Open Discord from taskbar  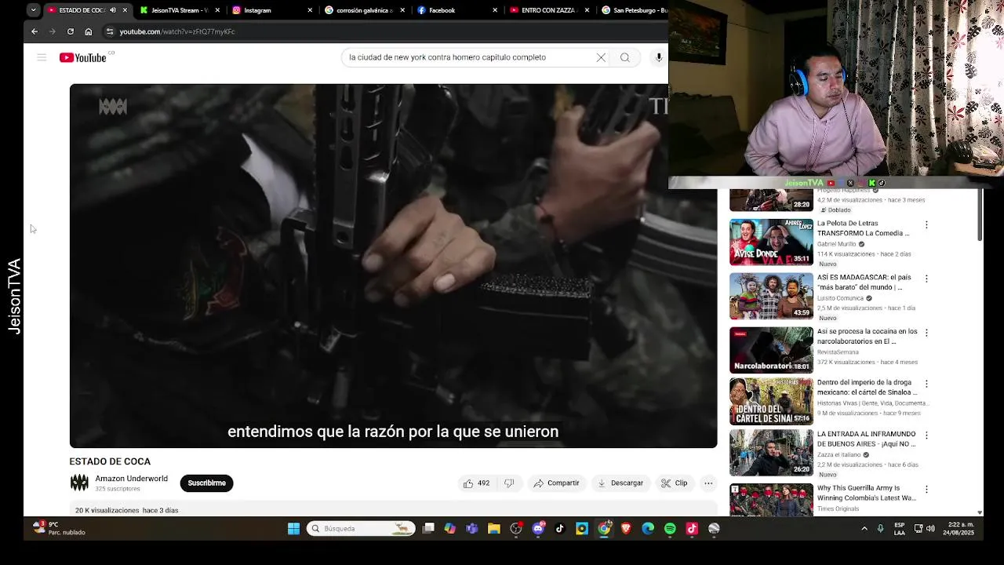pyautogui.click(x=538, y=529)
